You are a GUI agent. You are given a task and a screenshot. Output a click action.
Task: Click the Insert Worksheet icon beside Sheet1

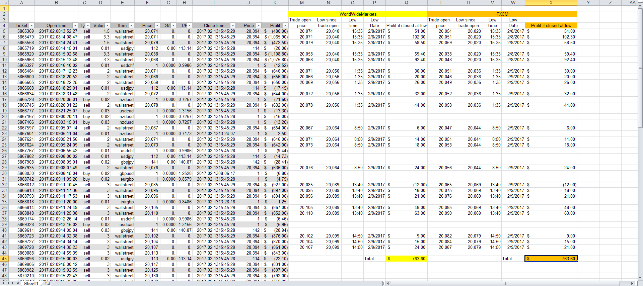tap(47, 283)
